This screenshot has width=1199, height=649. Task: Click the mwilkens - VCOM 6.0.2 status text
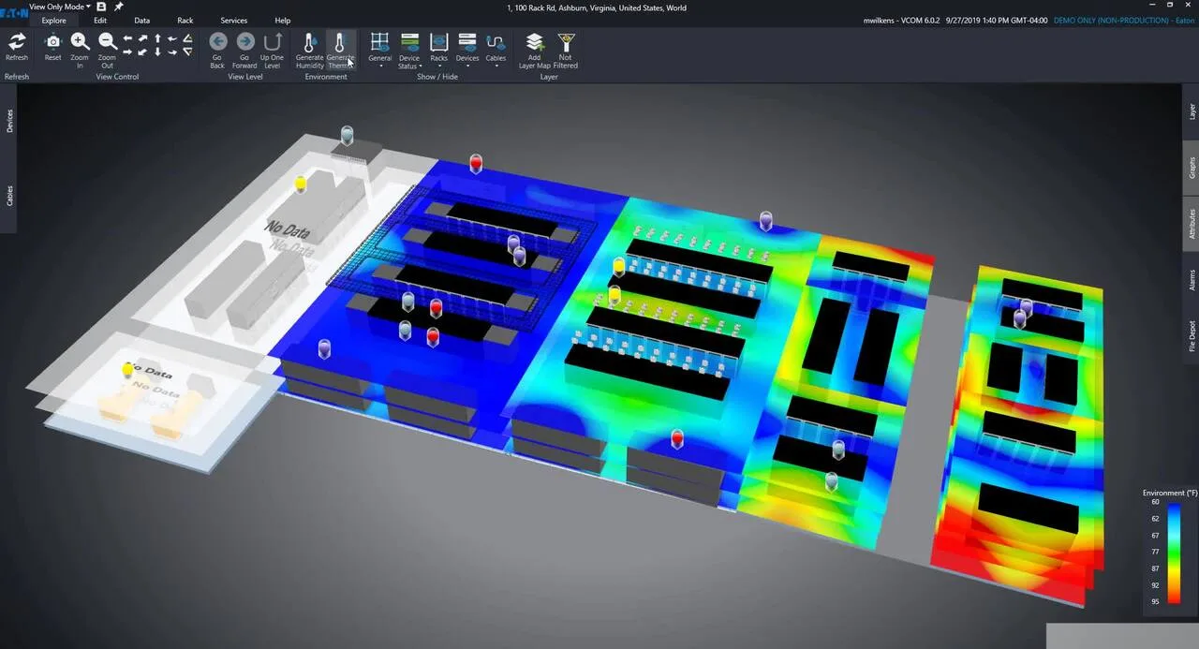[x=899, y=20]
